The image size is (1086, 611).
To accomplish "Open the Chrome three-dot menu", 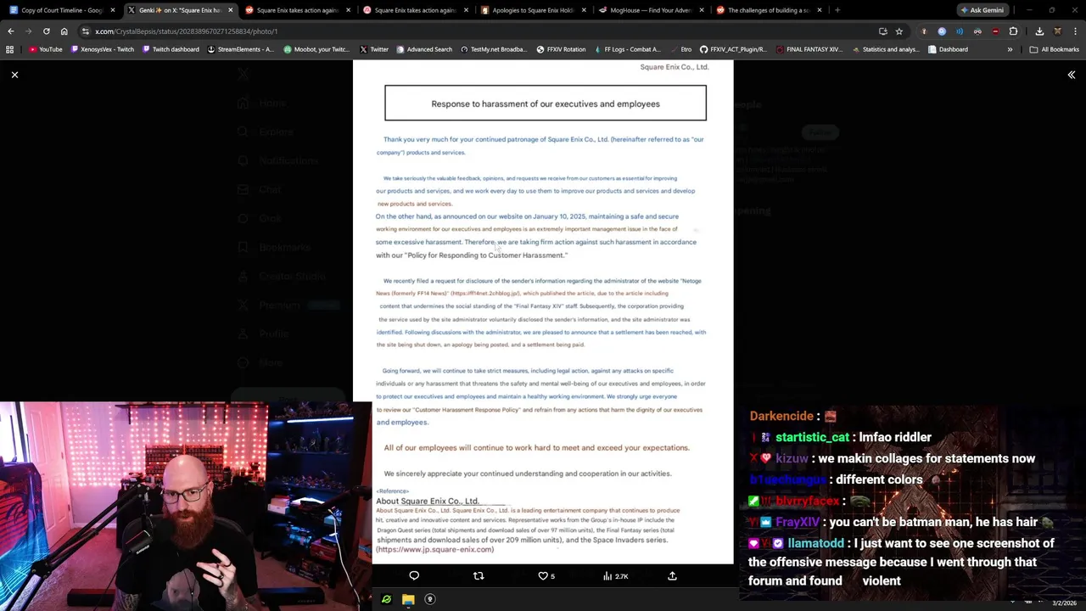I will (x=1075, y=31).
